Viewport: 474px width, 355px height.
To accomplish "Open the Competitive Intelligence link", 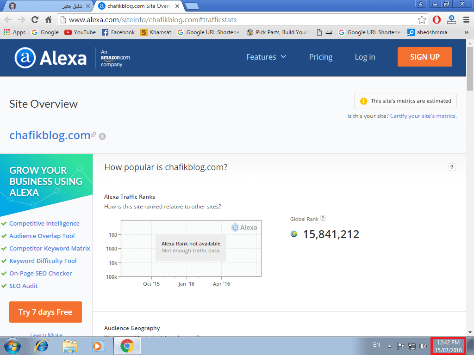I will pyautogui.click(x=44, y=223).
